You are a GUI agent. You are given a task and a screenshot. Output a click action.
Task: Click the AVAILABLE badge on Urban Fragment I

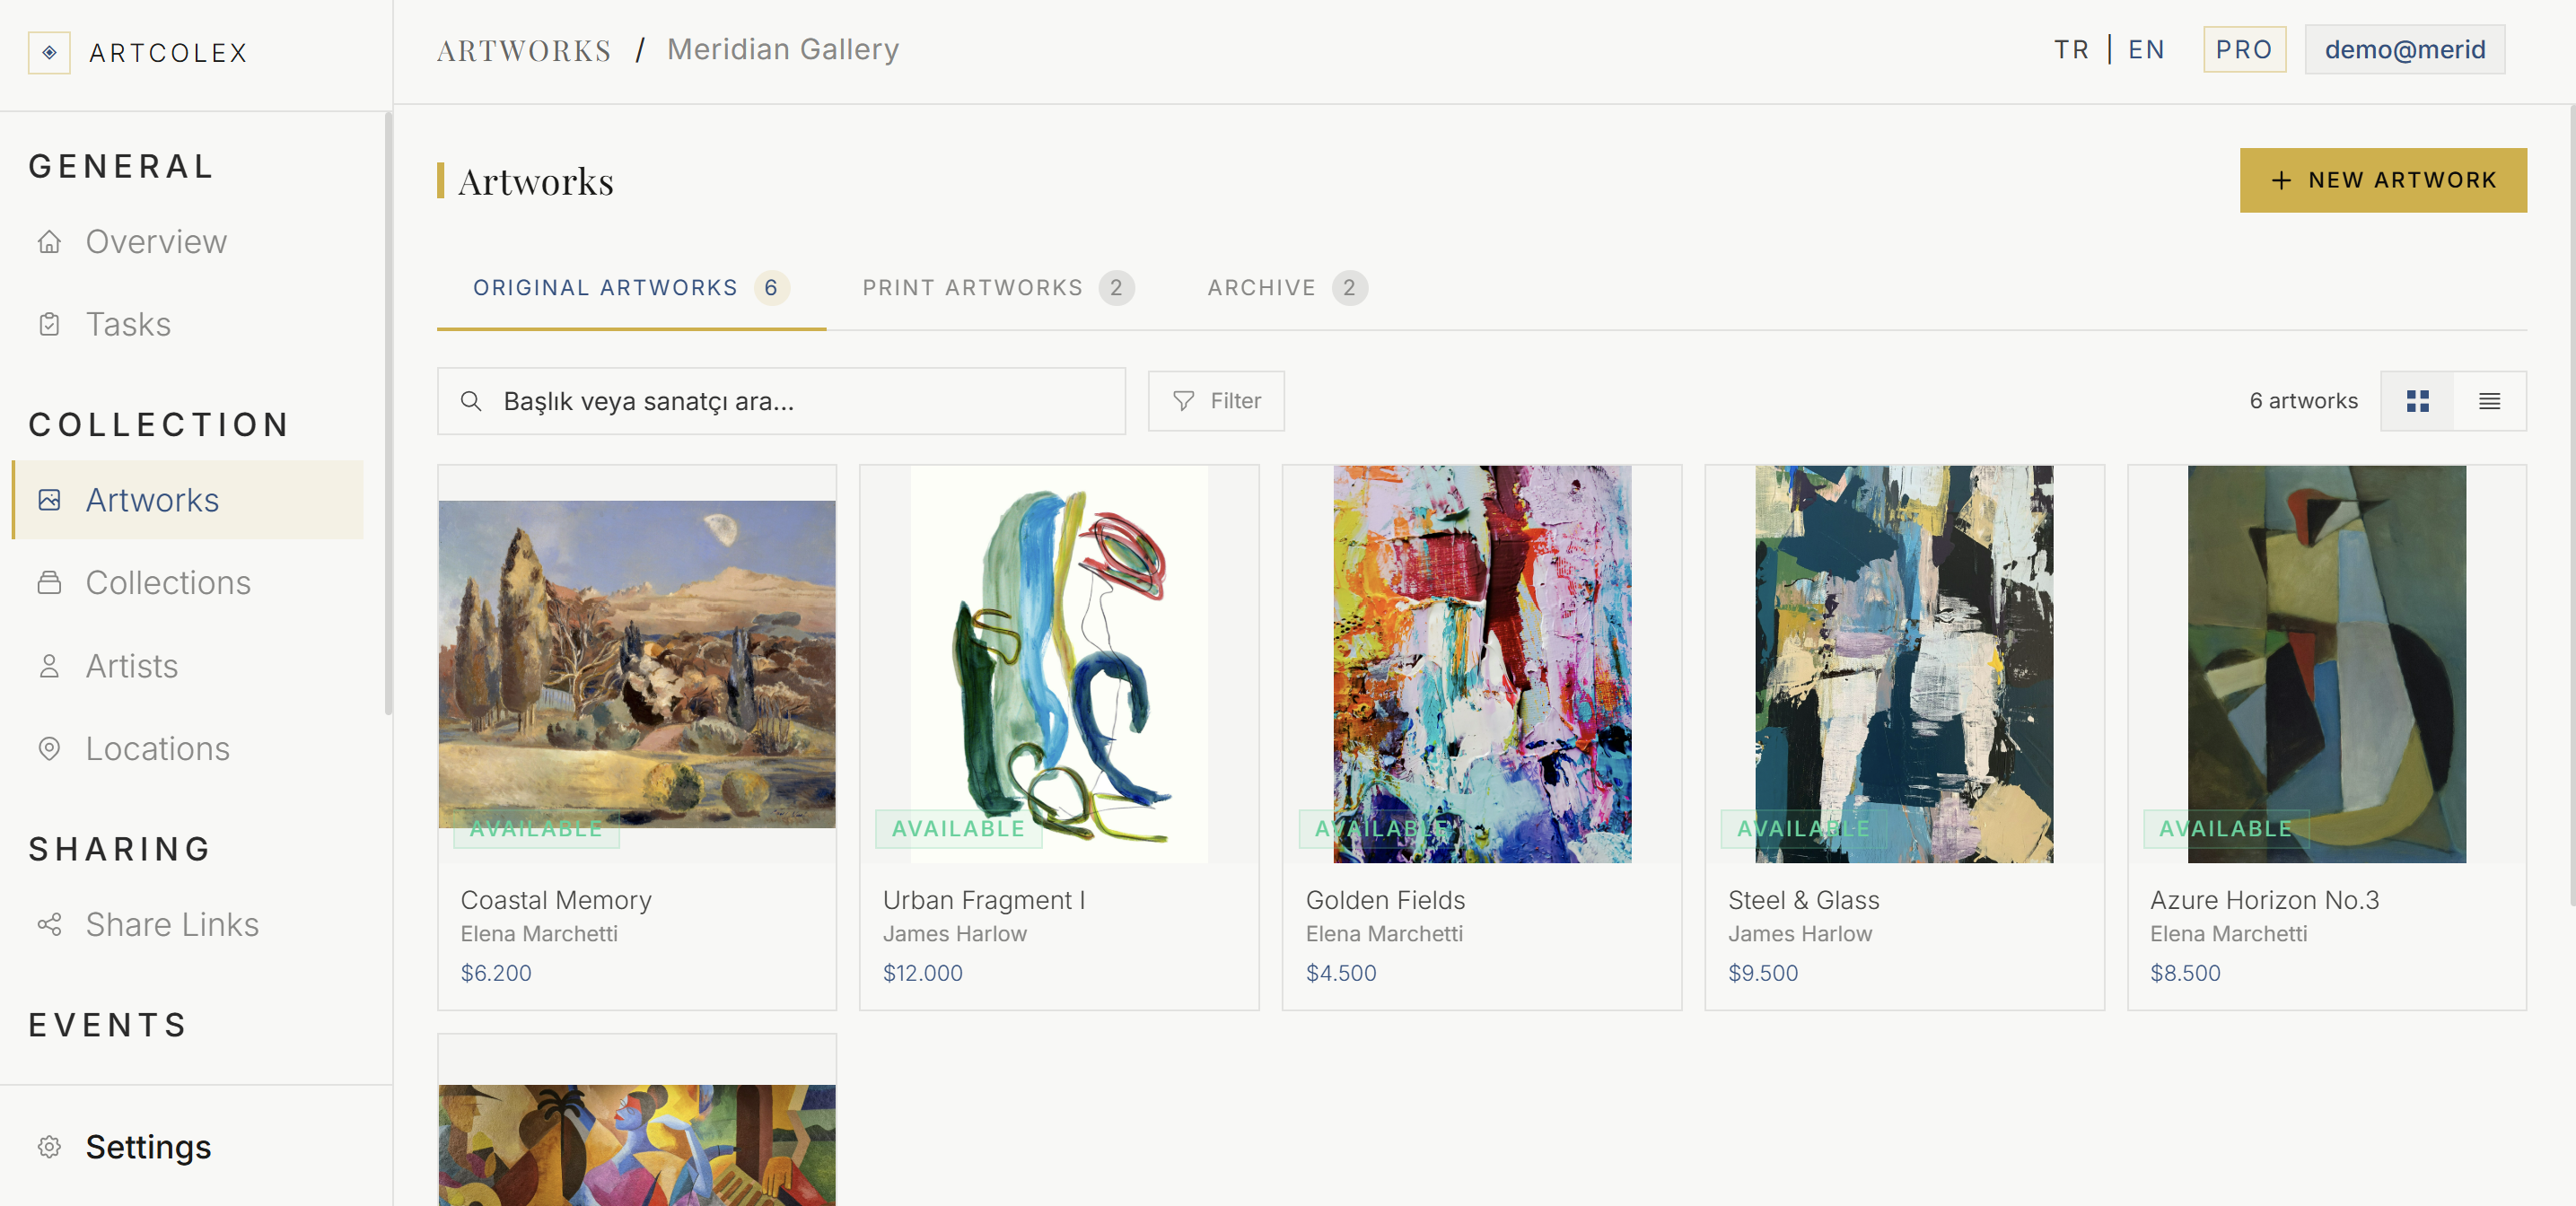tap(958, 829)
